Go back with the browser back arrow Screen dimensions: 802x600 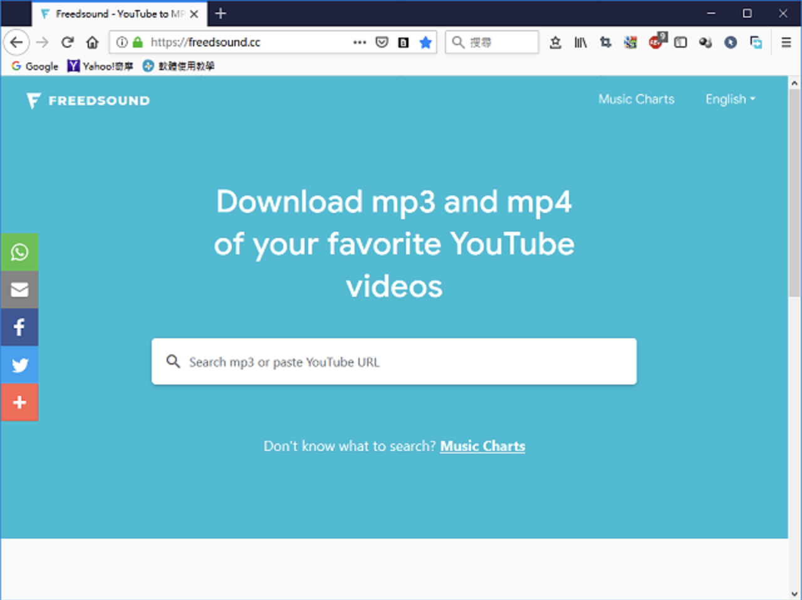point(16,42)
